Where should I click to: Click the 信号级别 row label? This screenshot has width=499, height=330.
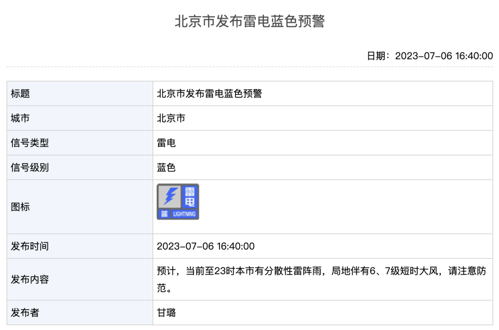click(30, 168)
